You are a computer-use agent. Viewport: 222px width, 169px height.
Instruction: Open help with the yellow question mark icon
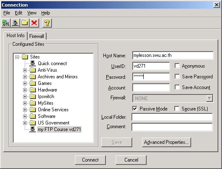pyautogui.click(x=47, y=23)
